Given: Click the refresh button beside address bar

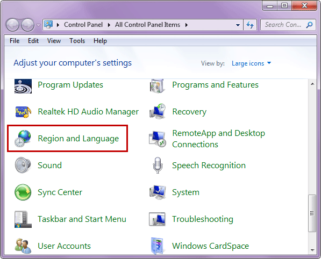Looking at the screenshot, I should coord(250,25).
